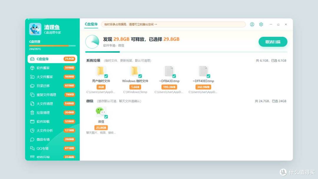Screen dimensions: 318x179
Task: Click the 微信 section heading
Action: pos(90,101)
